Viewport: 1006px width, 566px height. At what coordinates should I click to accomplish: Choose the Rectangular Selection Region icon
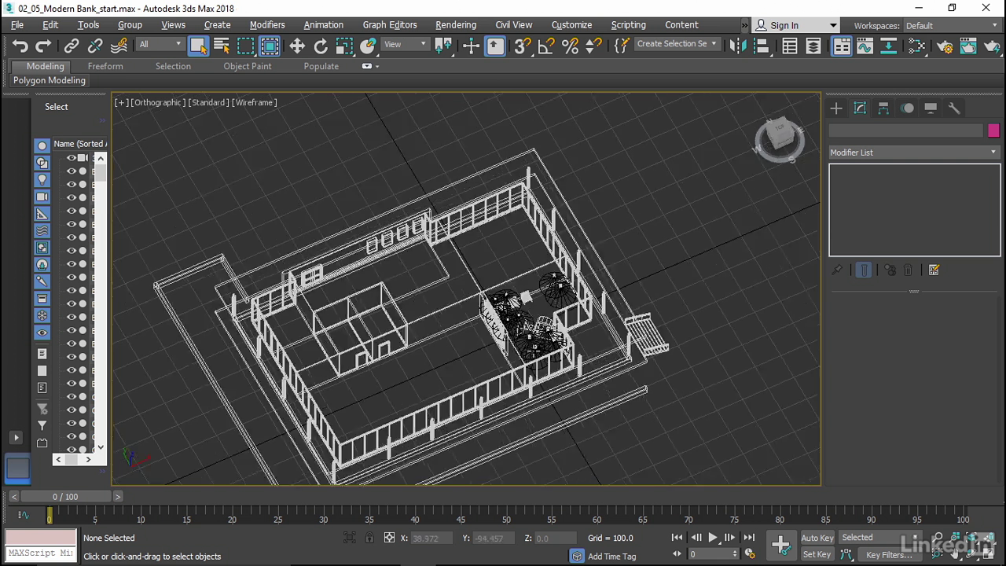[x=246, y=46]
